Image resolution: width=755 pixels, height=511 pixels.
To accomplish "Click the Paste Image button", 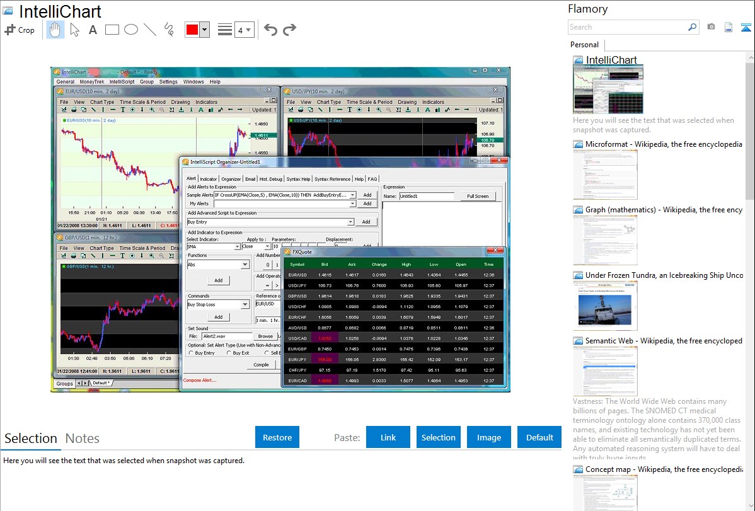I will pyautogui.click(x=488, y=437).
